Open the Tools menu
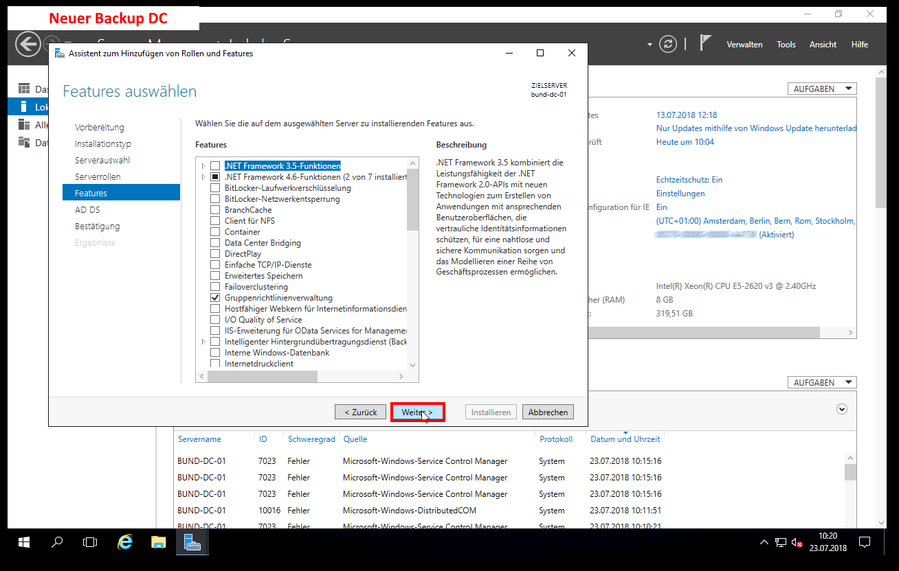The image size is (899, 571). [786, 45]
